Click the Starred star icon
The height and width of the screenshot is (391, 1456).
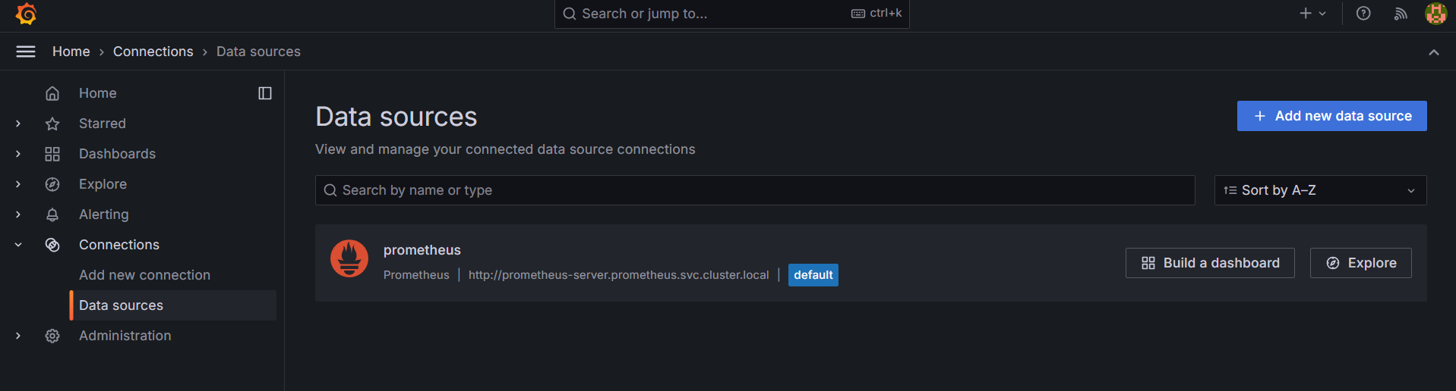point(52,124)
